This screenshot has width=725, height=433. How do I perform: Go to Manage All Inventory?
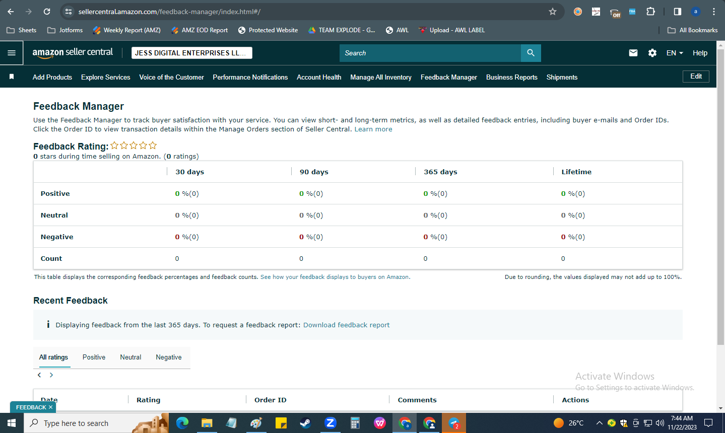[381, 77]
